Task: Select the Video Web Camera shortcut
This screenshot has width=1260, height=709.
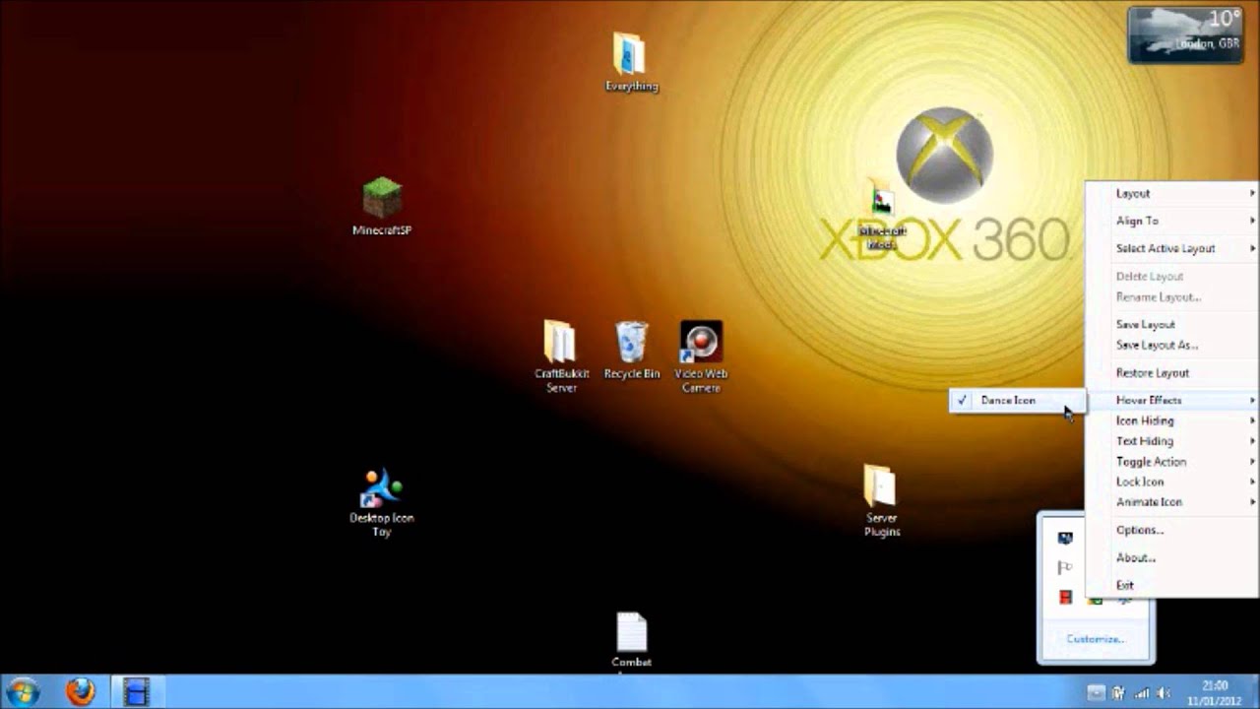Action: coord(701,356)
